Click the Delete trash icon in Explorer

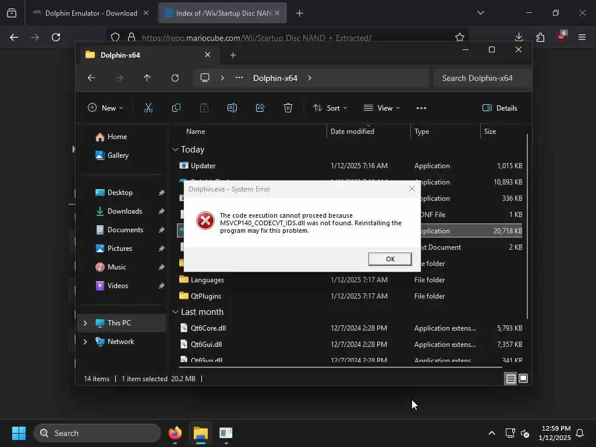tap(288, 108)
